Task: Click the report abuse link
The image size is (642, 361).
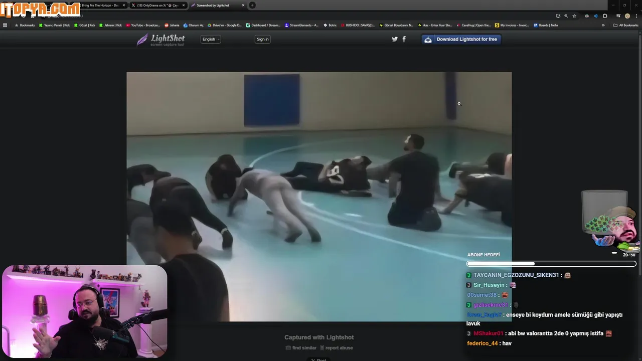Action: point(336,348)
